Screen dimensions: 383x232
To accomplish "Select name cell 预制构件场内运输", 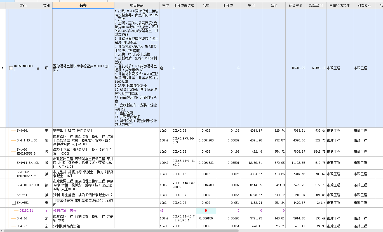I will 83,226.
